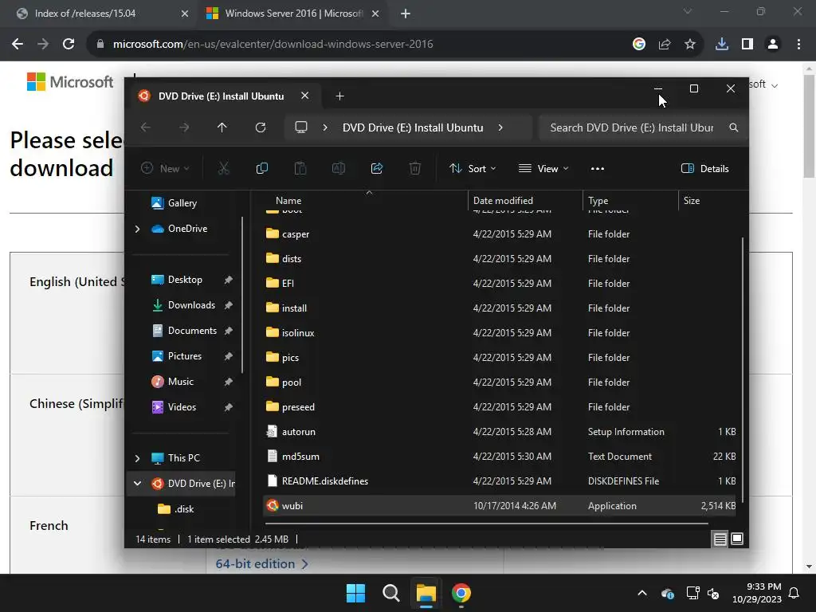Viewport: 816px width, 612px height.
Task: Switch to large thumbnails view icon in status bar
Action: [737, 539]
